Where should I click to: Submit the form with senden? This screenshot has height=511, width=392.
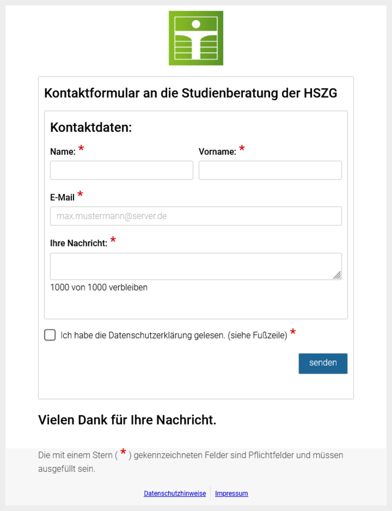pos(323,363)
